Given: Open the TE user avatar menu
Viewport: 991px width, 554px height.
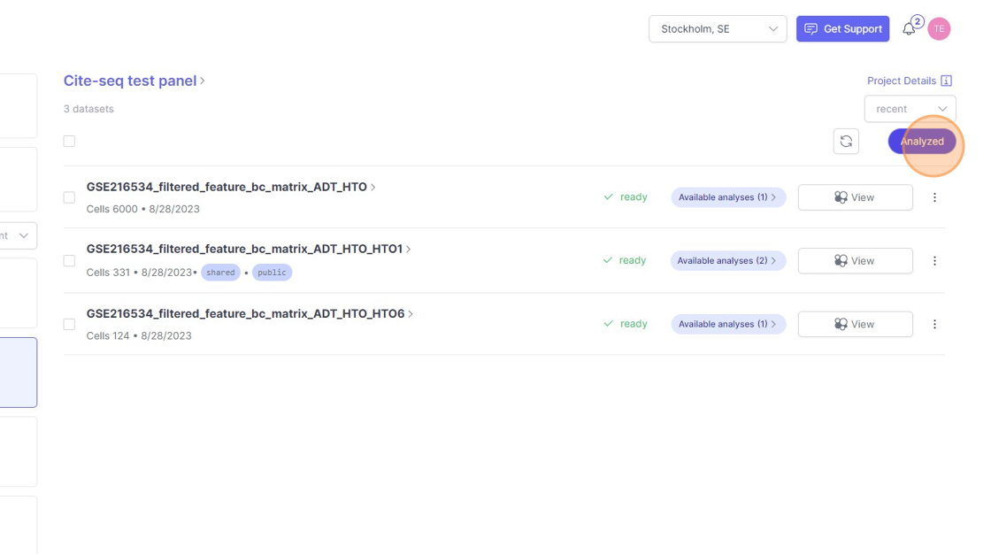Looking at the screenshot, I should [939, 29].
